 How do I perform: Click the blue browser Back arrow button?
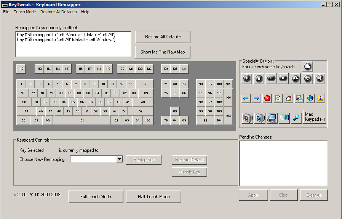(x=246, y=98)
